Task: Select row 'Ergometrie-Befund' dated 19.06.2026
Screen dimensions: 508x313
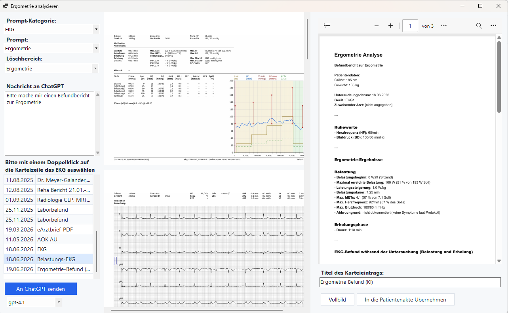Action: pyautogui.click(x=48, y=269)
